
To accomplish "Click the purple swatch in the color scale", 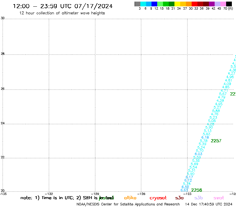I will click(x=212, y=4).
